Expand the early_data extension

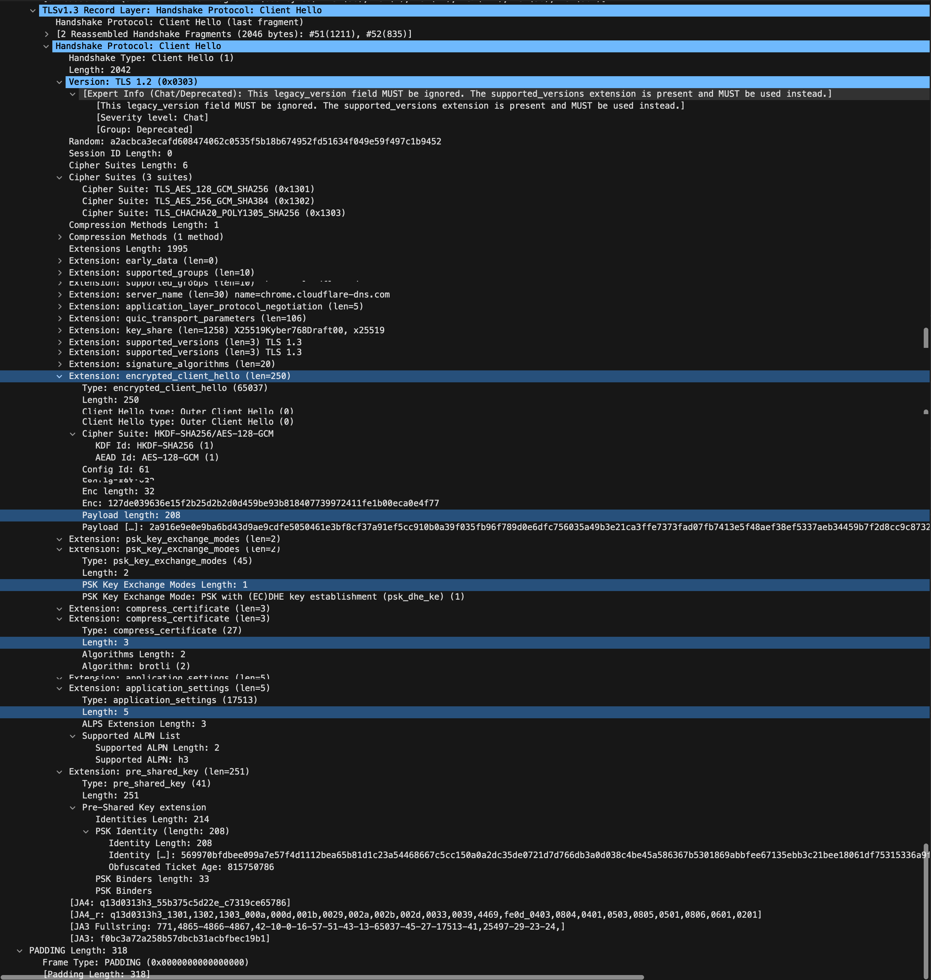click(60, 260)
